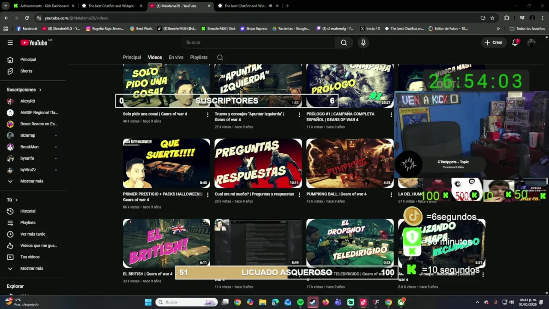Open more options for PRIMER PRESTIGIO video
Screen dimensions: 549x309
point(208,195)
